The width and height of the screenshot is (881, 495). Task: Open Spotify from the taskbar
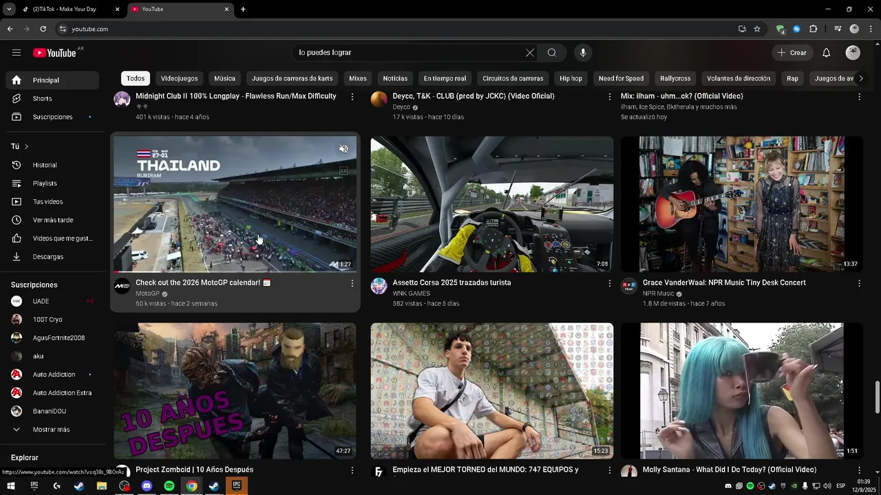(x=169, y=486)
